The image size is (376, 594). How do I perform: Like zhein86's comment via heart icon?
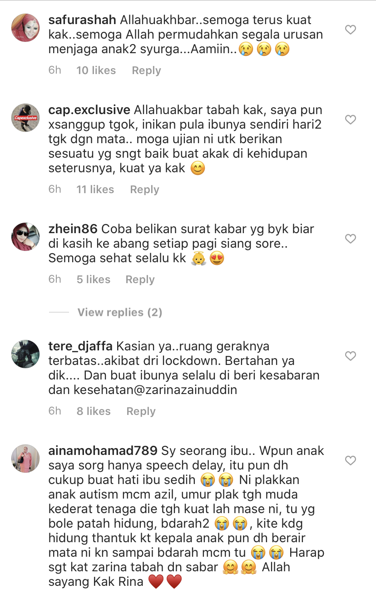[x=350, y=239]
